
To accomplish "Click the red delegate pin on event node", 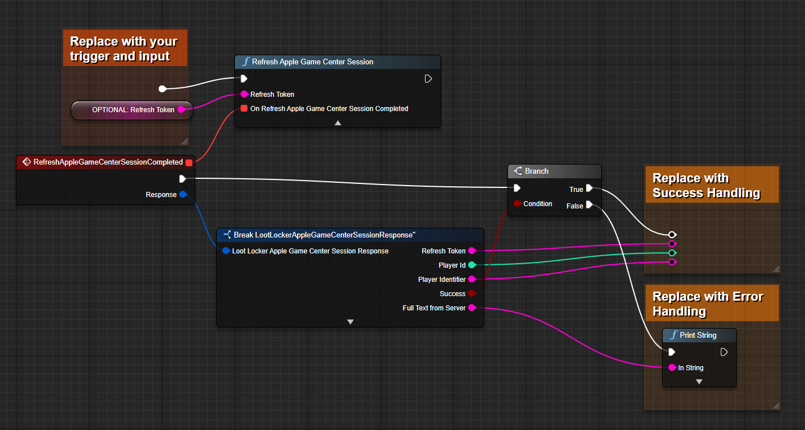I will (x=189, y=163).
